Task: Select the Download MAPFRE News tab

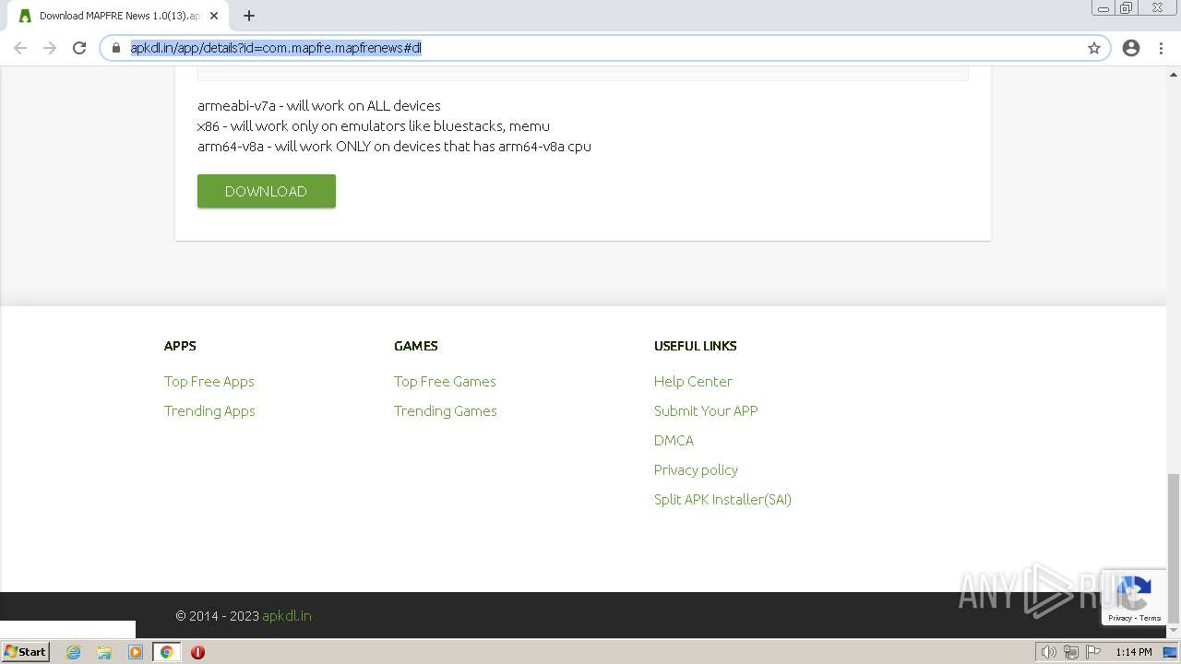Action: pyautogui.click(x=119, y=16)
